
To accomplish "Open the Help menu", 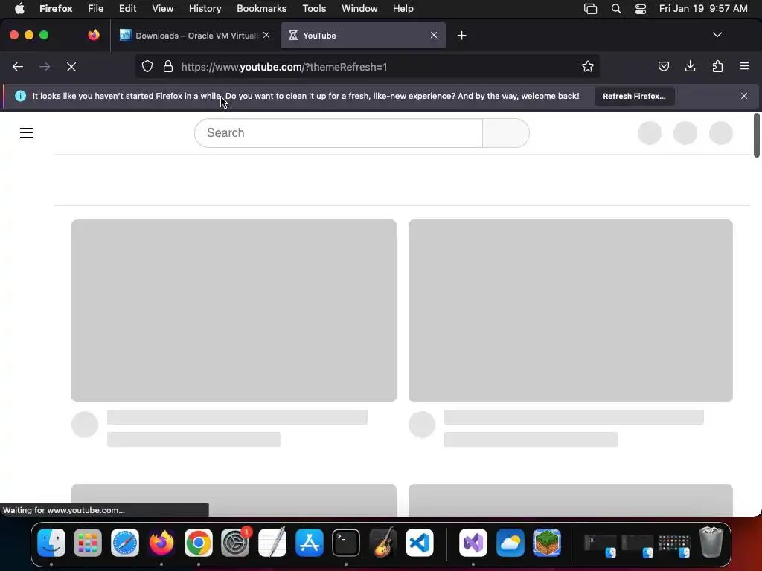I will point(403,9).
